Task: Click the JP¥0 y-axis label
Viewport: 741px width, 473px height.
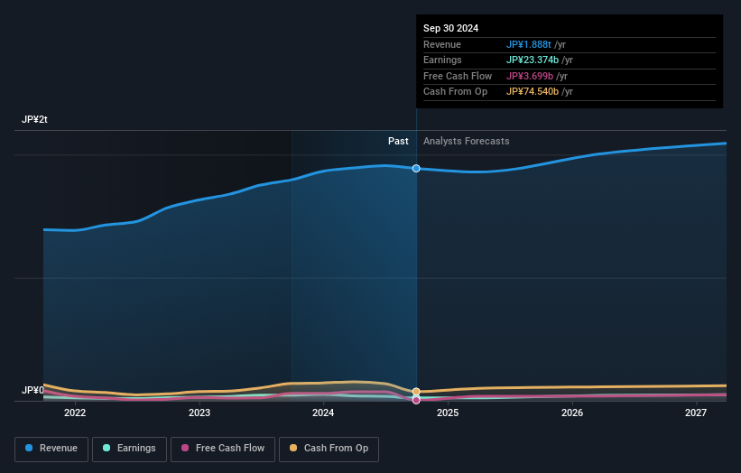Action: tap(32, 390)
